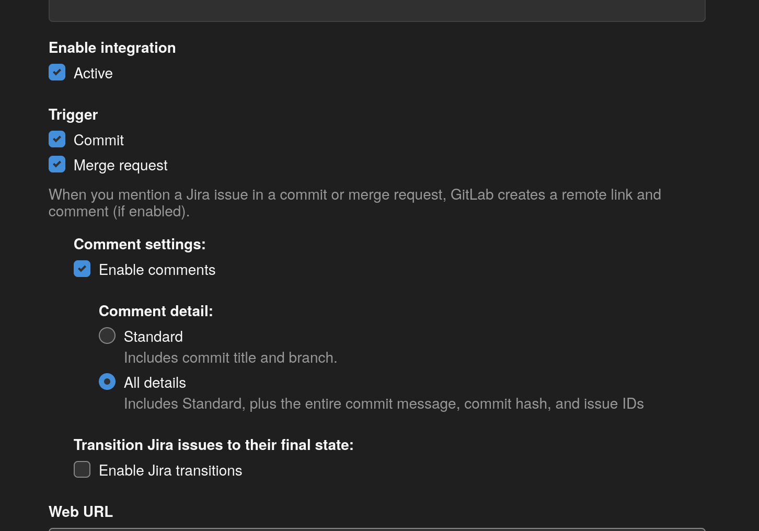Screen dimensions: 759x531
Task: Focus the Web URL input field
Action: [377, 529]
